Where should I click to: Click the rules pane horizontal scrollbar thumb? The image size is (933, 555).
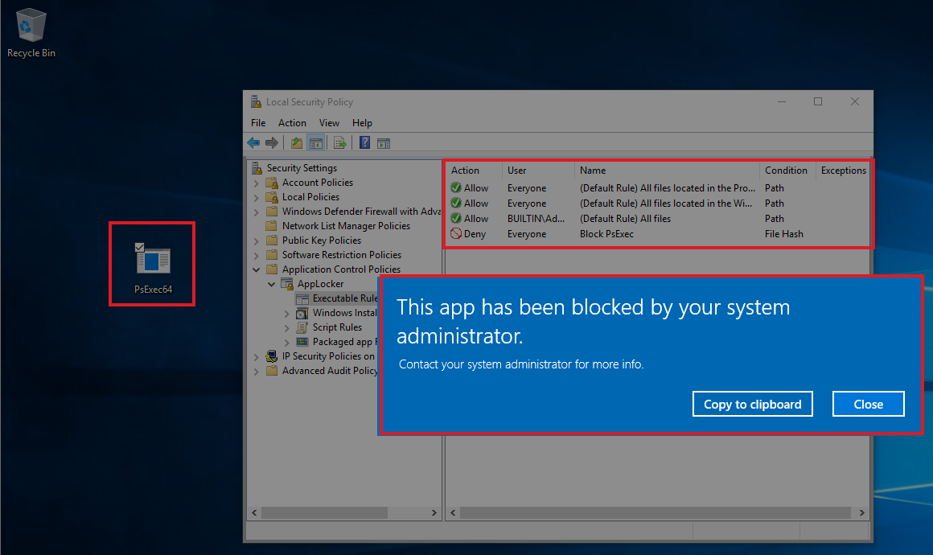click(x=656, y=512)
